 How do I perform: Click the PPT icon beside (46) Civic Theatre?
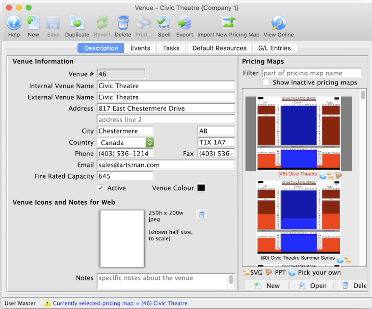coord(338,176)
